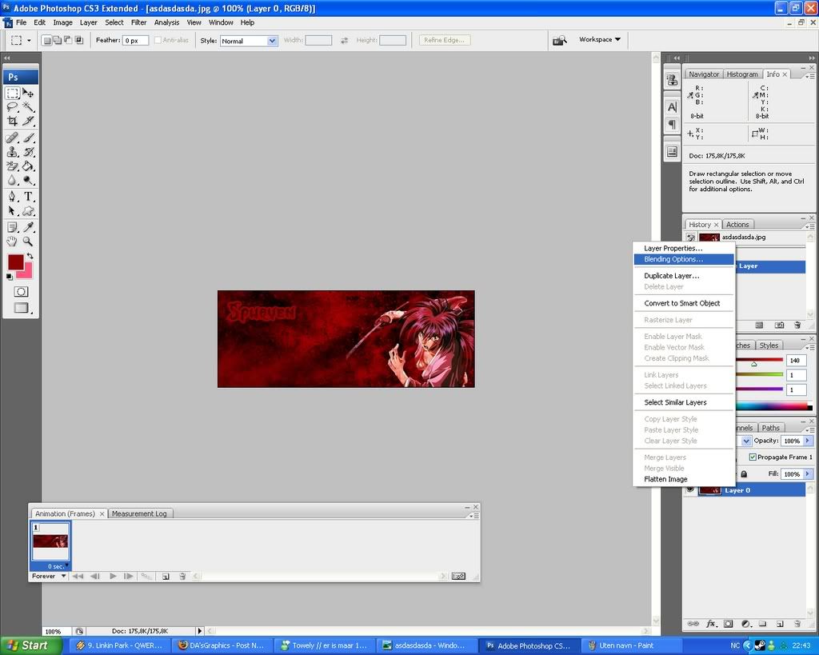Select the Pen tool
819x655 pixels.
pos(13,197)
